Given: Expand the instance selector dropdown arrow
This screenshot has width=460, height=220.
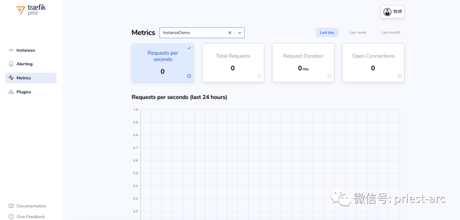Looking at the screenshot, I should point(240,33).
